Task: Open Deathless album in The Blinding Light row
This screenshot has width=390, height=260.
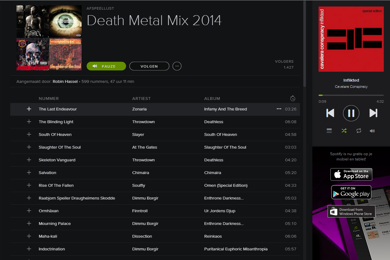Action: pyautogui.click(x=214, y=122)
